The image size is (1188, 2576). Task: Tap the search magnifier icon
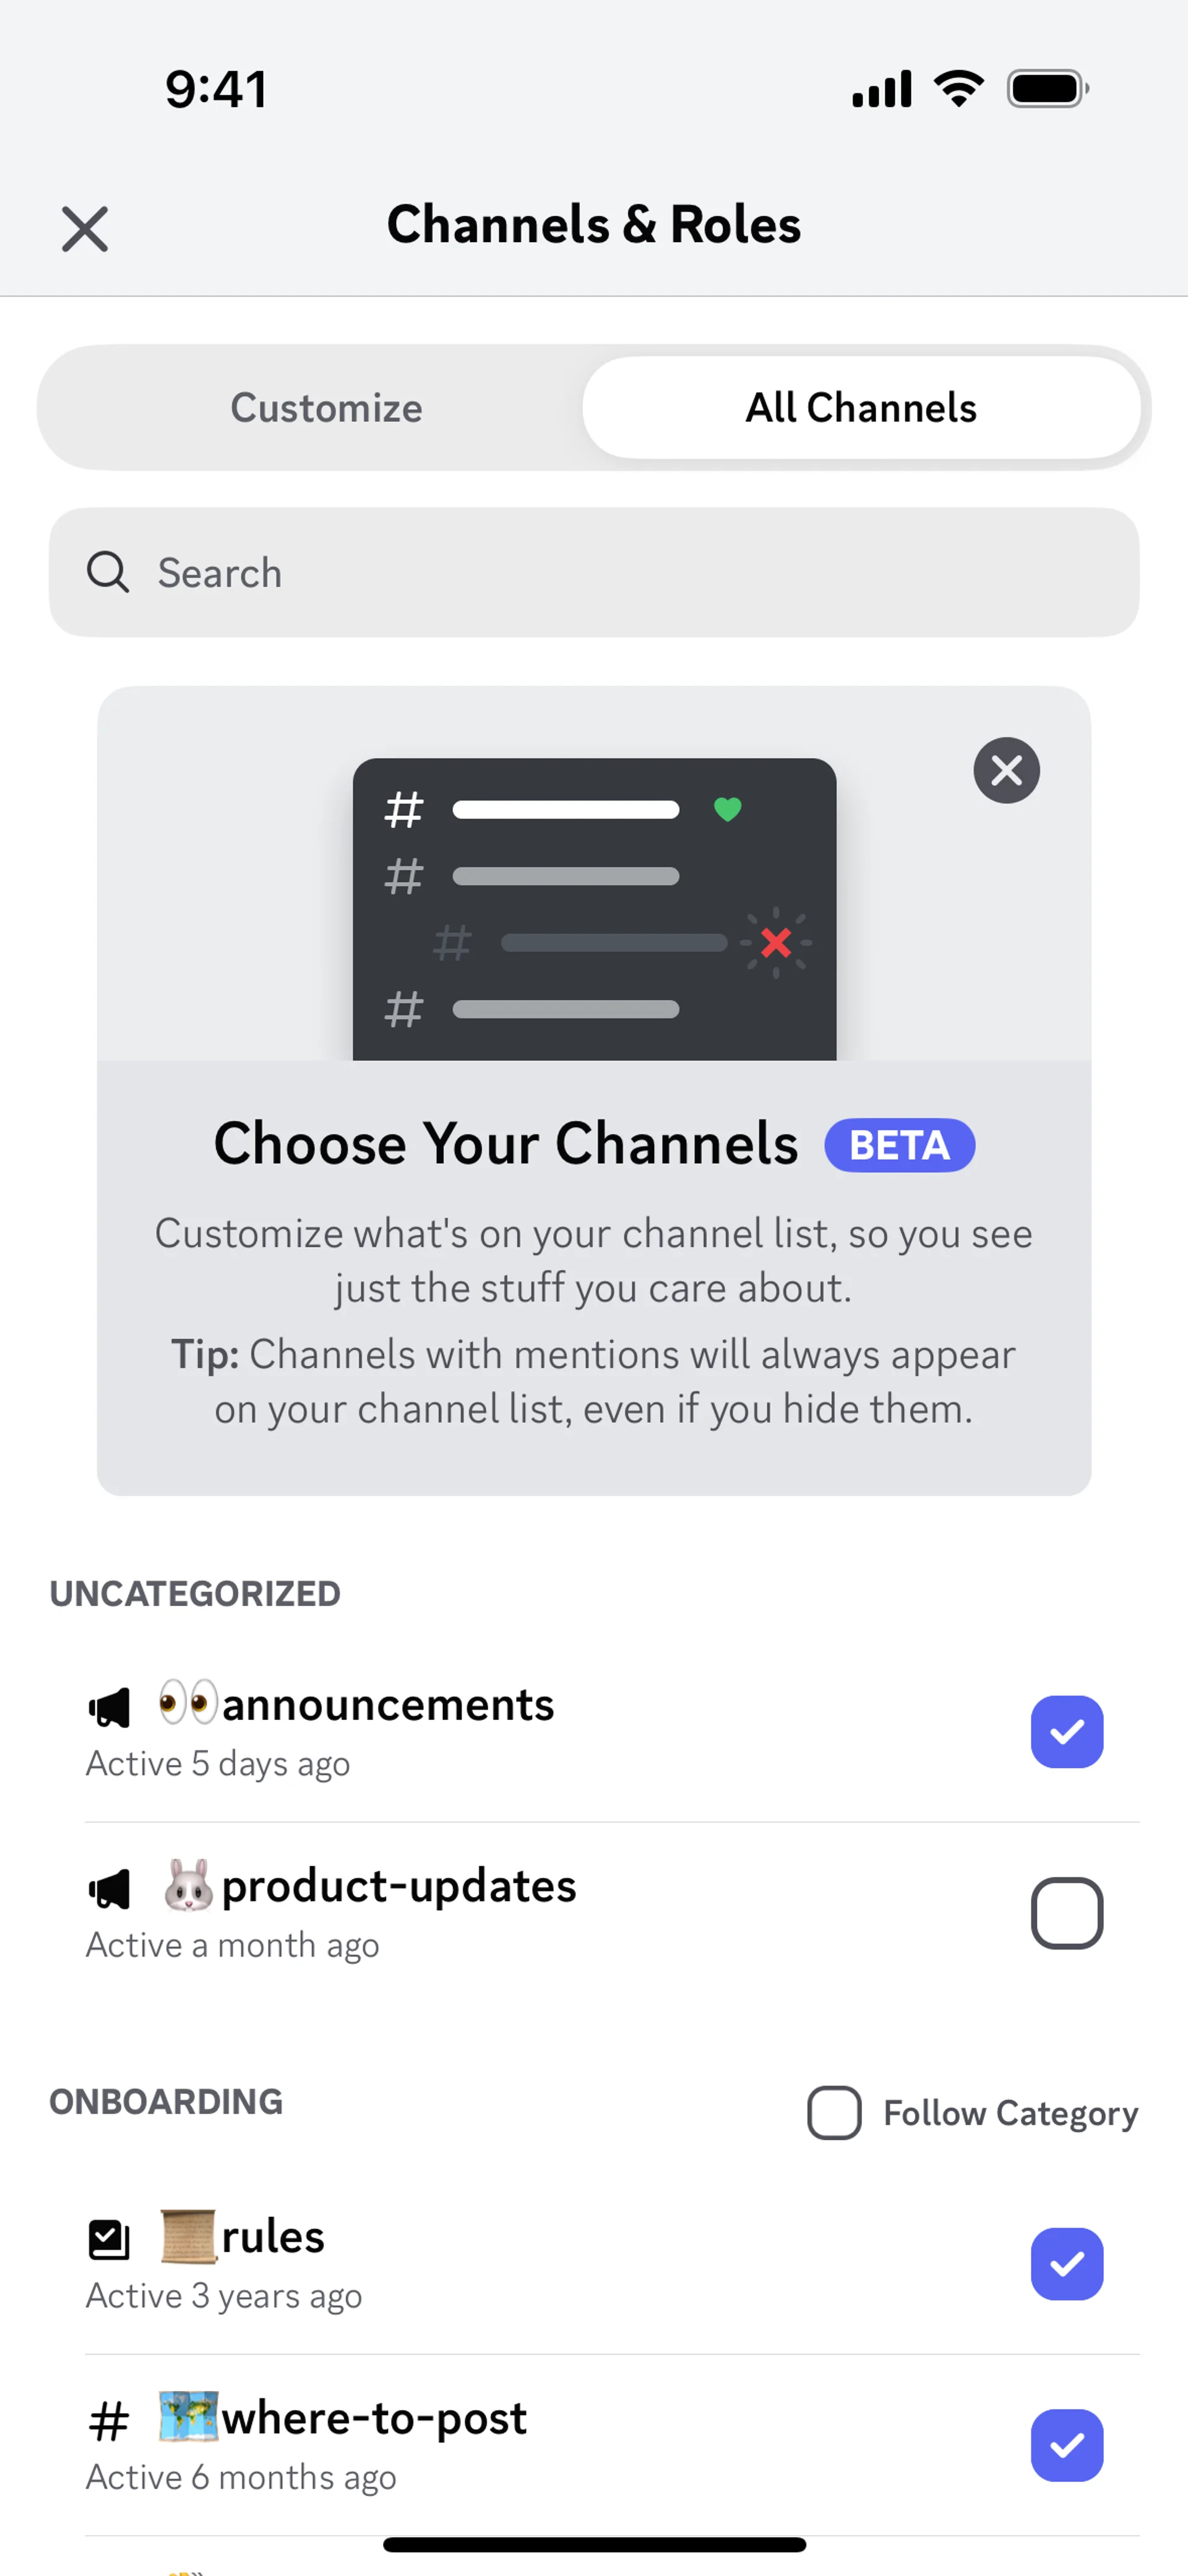coord(107,573)
